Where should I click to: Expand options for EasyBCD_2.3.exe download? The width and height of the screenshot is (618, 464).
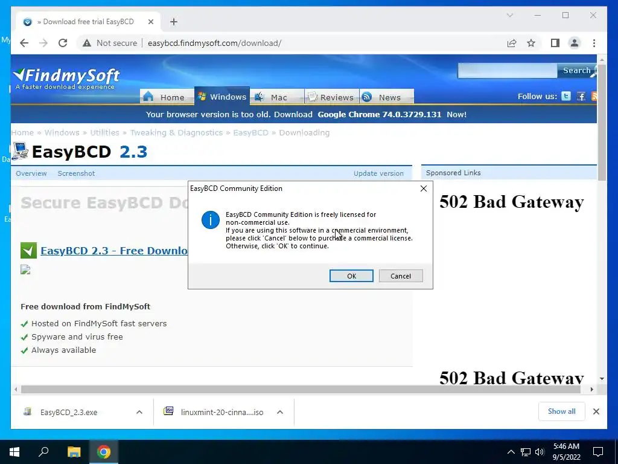pos(139,412)
